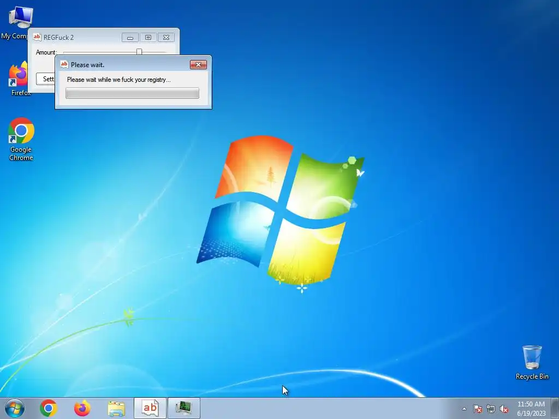Viewport: 559px width, 419px height.
Task: Click the Amount label
Action: point(46,52)
